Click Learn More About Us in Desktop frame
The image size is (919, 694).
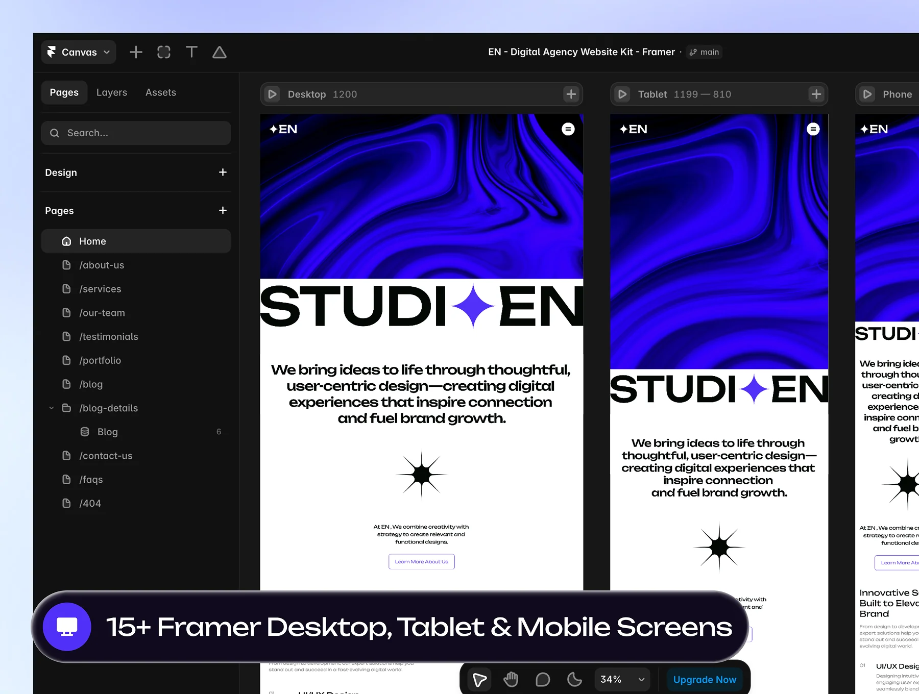coord(422,562)
